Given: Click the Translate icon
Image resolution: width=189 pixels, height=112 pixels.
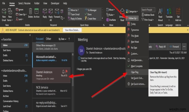Looking at the screenshot, I should tap(169, 11).
